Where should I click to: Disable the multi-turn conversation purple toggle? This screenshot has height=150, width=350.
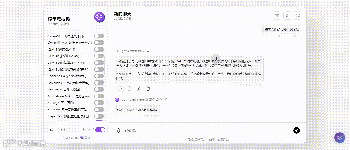click(x=100, y=130)
